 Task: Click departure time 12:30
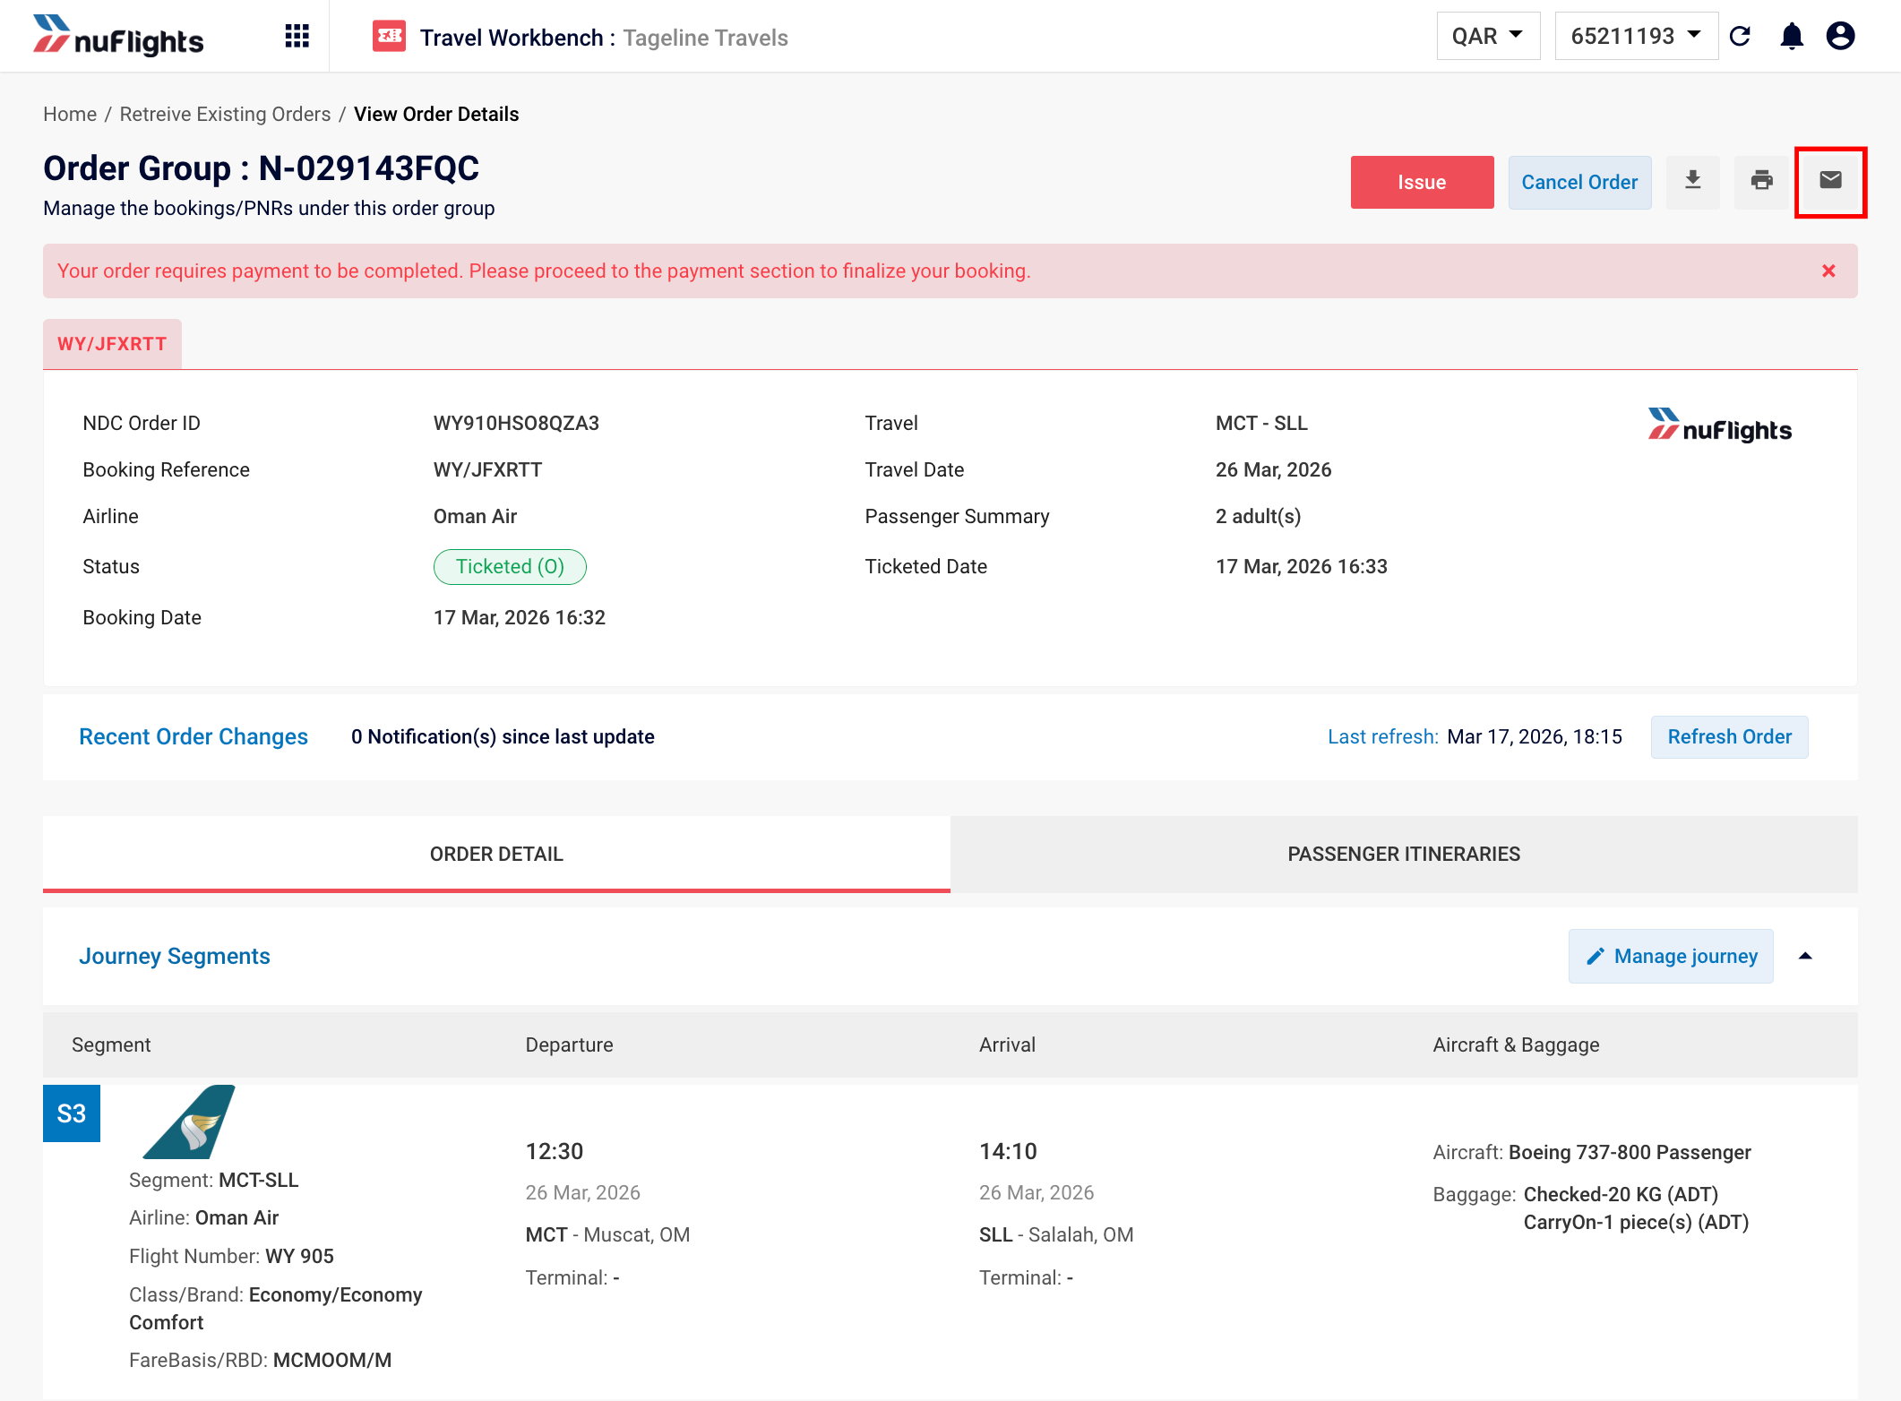point(555,1151)
